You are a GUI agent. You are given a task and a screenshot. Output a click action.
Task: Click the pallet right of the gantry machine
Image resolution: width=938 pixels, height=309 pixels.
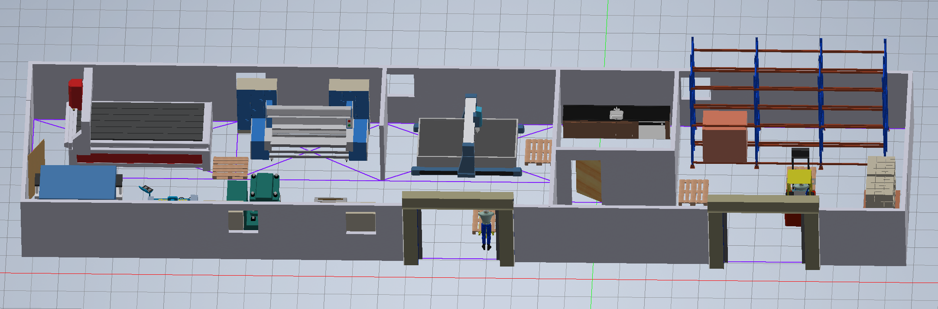point(538,152)
